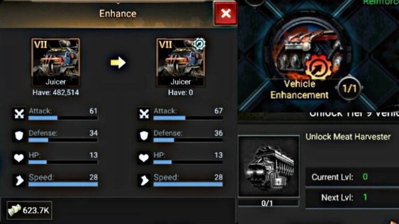Image resolution: width=399 pixels, height=224 pixels.
Task: Select the enhanced Juicer vehicle thumbnail
Action: [181, 63]
